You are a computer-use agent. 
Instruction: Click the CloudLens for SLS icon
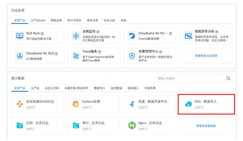[20, 56]
